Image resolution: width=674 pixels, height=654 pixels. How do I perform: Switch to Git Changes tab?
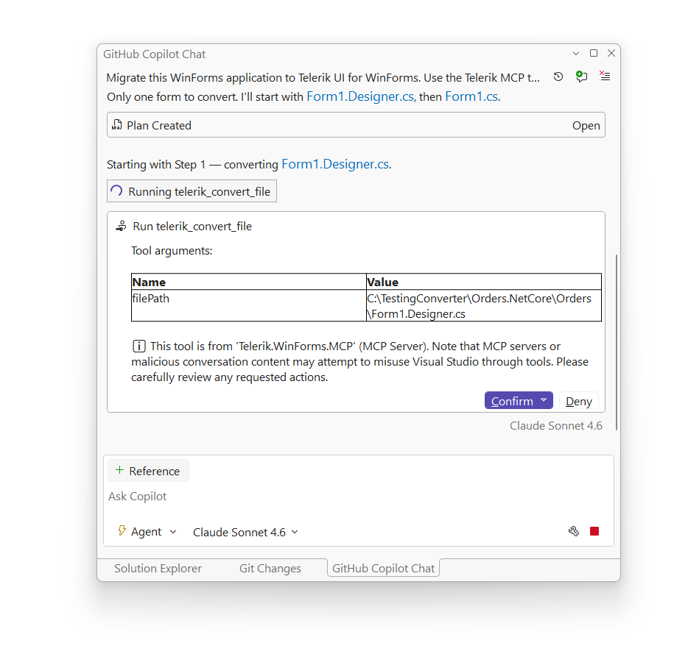[x=270, y=568]
